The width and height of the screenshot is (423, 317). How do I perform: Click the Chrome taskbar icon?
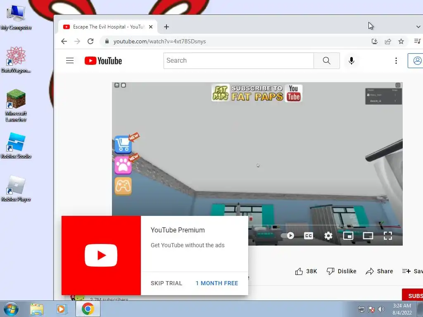[88, 309]
